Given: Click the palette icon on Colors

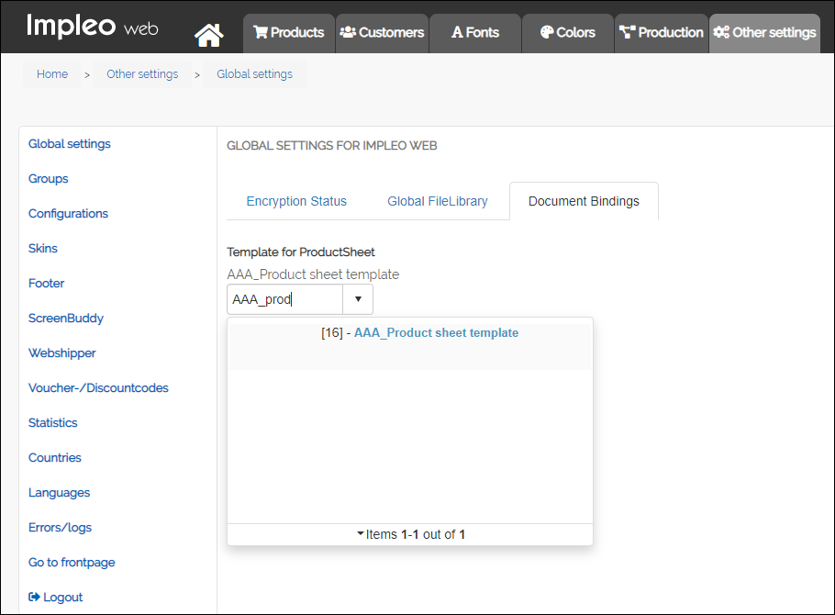Looking at the screenshot, I should tap(547, 32).
